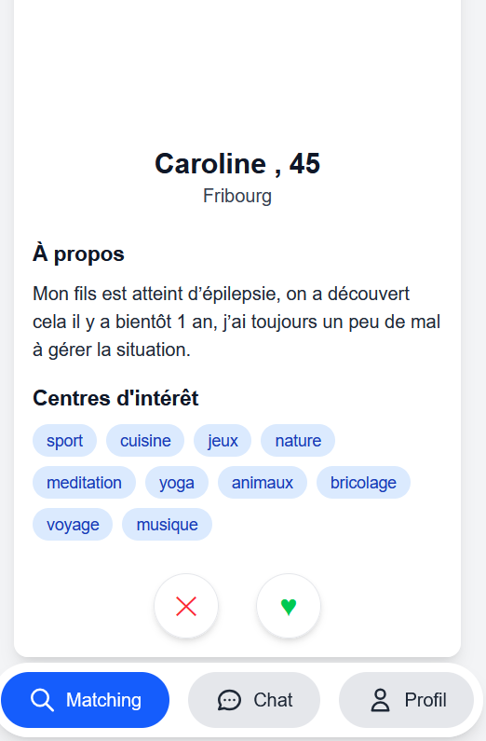The height and width of the screenshot is (741, 486).
Task: Select the sport interest tag
Action: point(64,441)
